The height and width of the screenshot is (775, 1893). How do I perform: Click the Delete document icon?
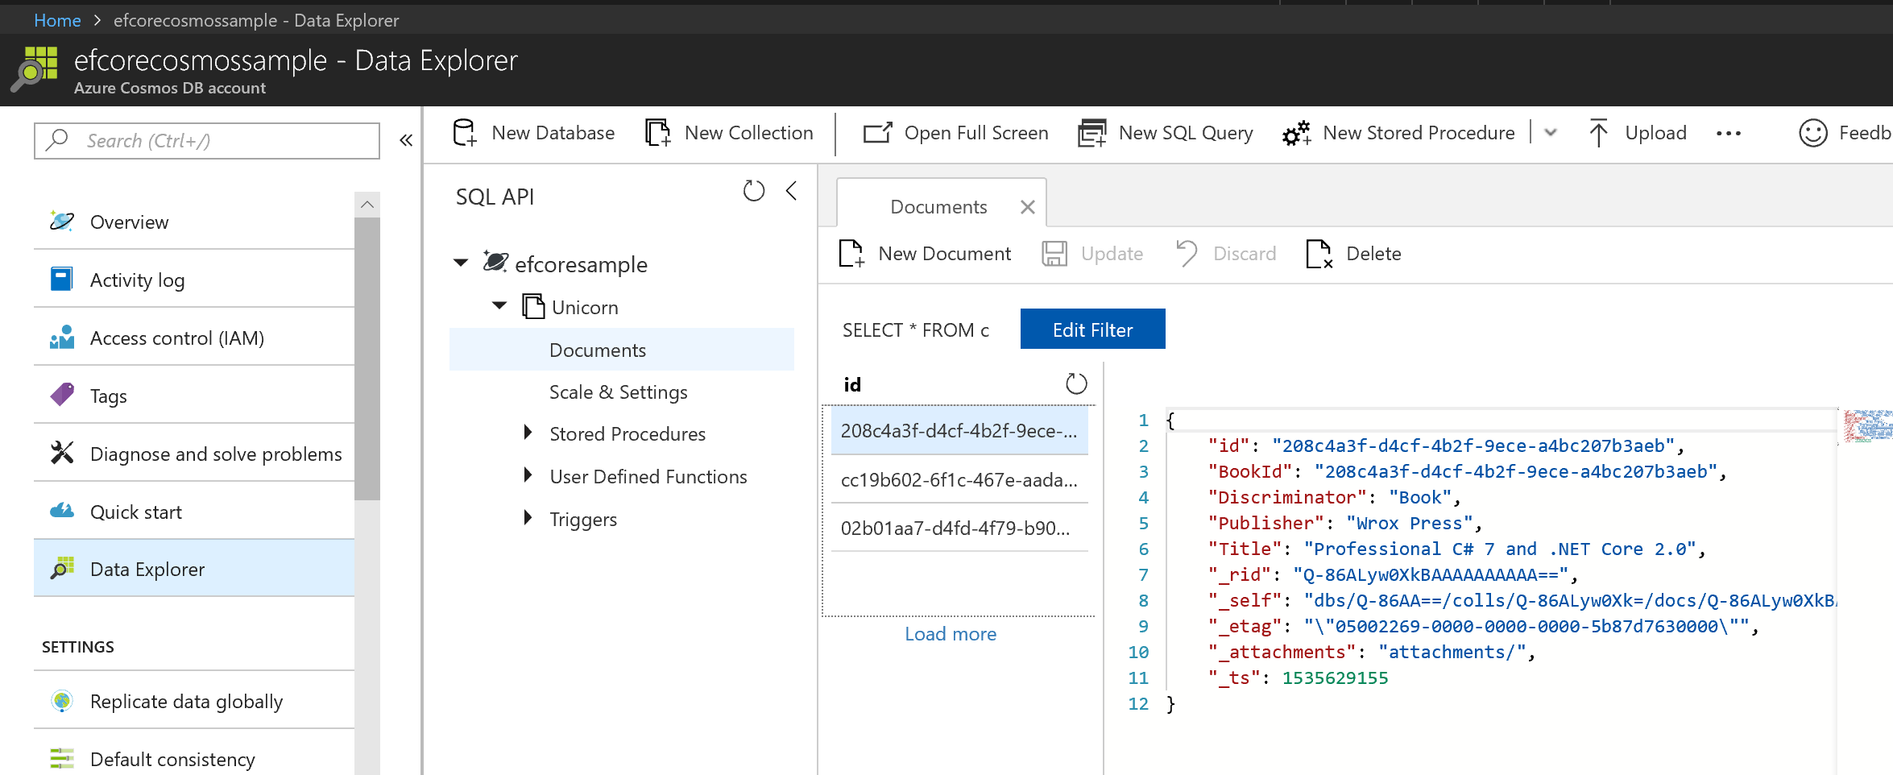point(1319,254)
